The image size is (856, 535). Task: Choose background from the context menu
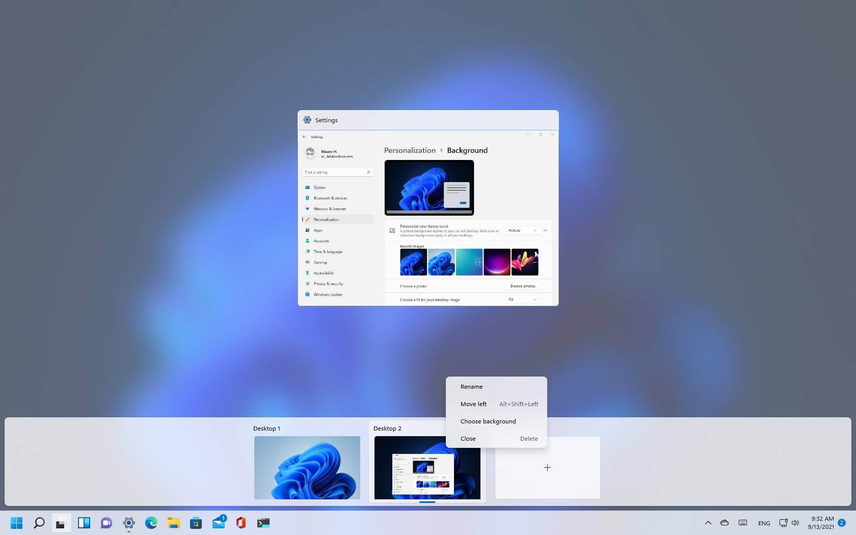(x=488, y=421)
